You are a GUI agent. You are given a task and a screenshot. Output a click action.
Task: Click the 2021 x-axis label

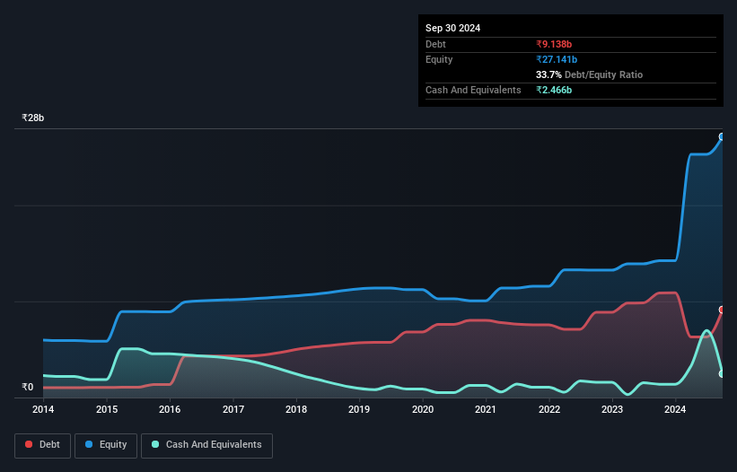pyautogui.click(x=486, y=409)
